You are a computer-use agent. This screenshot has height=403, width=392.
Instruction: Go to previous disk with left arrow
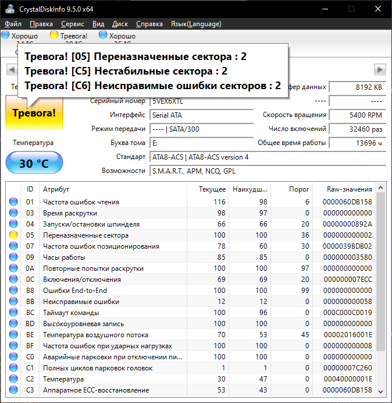(x=12, y=69)
